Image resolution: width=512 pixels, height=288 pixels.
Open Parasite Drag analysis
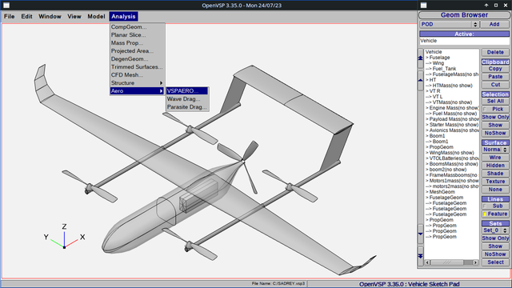click(187, 107)
